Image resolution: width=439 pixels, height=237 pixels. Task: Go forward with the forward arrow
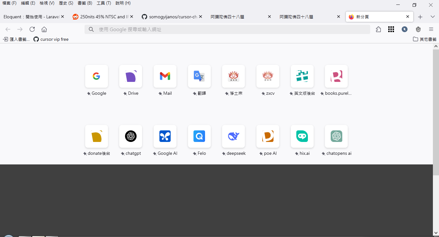pyautogui.click(x=20, y=29)
